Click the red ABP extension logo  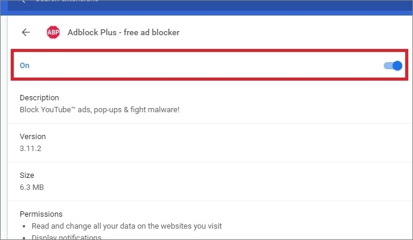click(53, 33)
